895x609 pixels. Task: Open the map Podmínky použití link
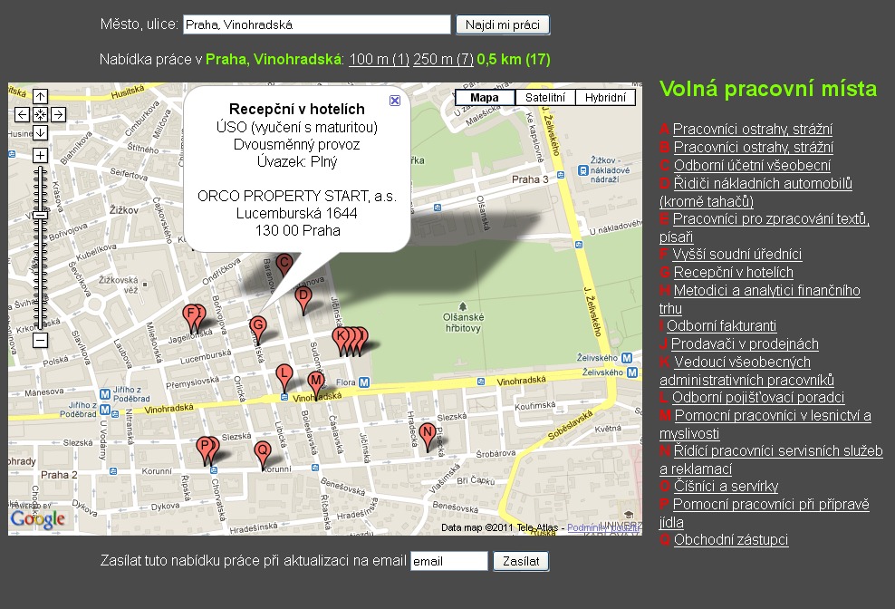[x=603, y=527]
